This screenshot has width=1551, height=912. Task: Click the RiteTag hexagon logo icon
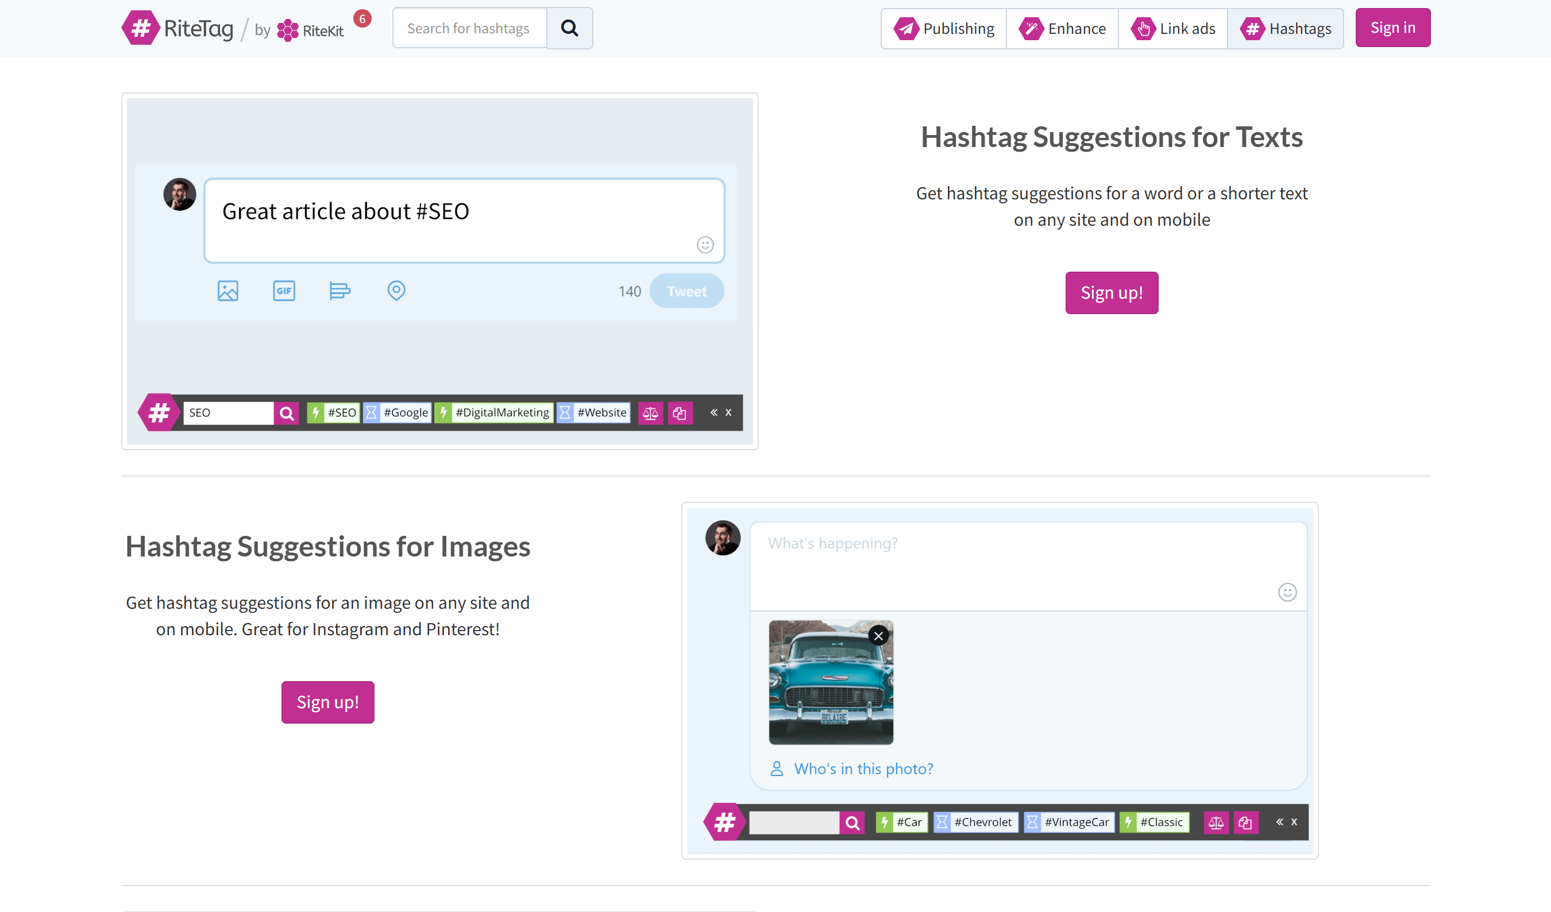[x=140, y=28]
